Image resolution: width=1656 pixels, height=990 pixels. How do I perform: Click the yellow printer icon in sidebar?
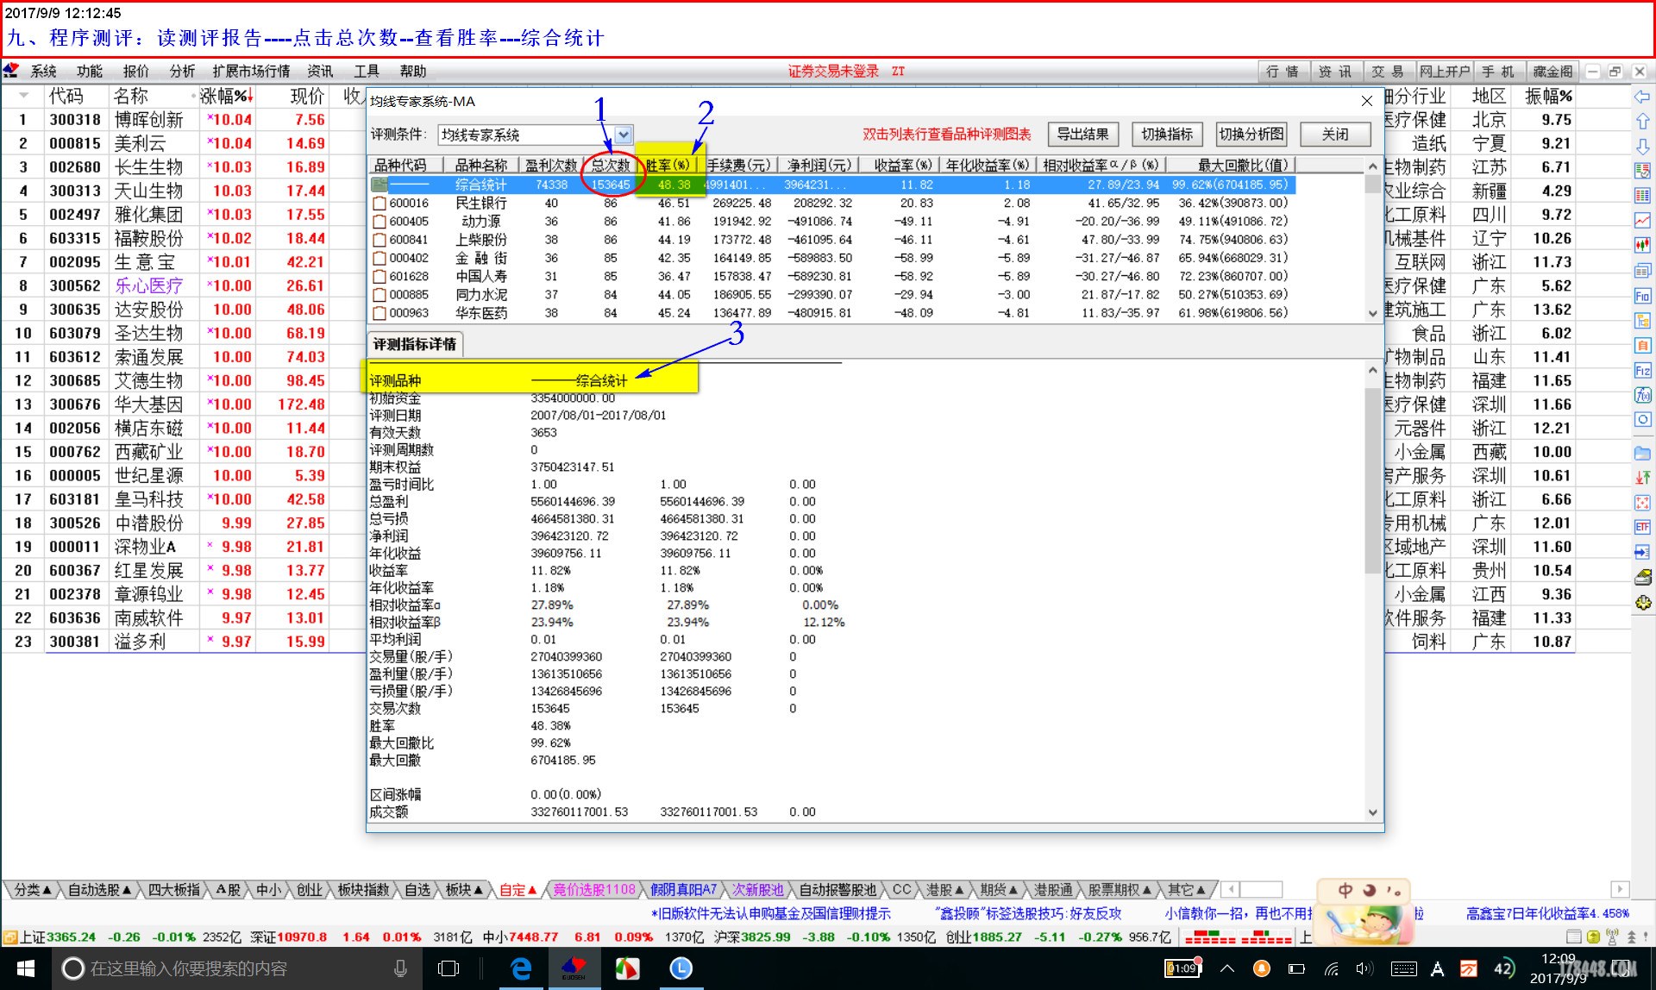[1642, 577]
